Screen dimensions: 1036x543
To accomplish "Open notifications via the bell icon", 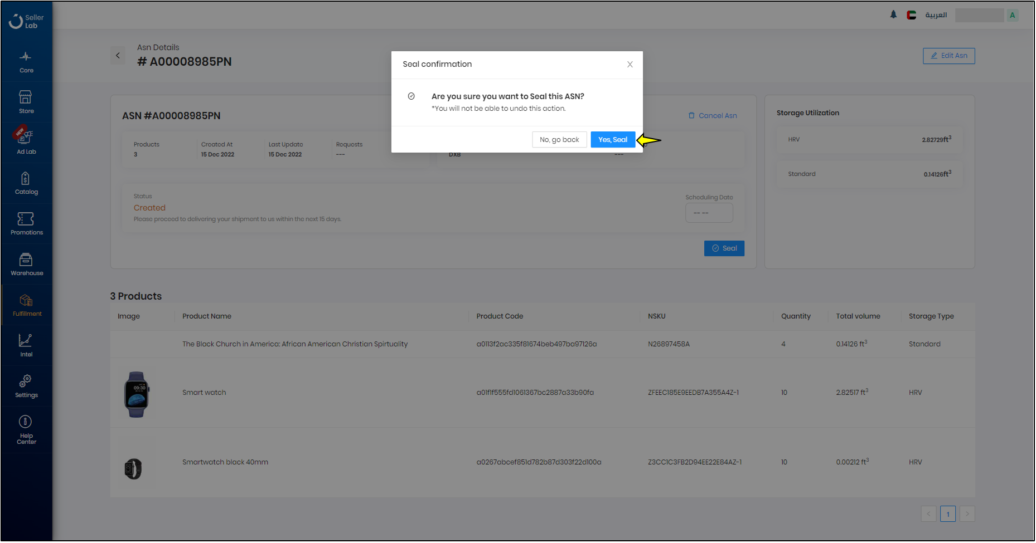I will coord(893,14).
